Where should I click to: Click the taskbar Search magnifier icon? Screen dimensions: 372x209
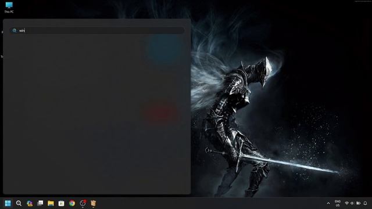19,203
